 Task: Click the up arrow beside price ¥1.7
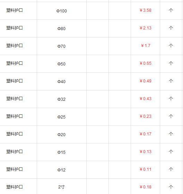tap(171, 46)
